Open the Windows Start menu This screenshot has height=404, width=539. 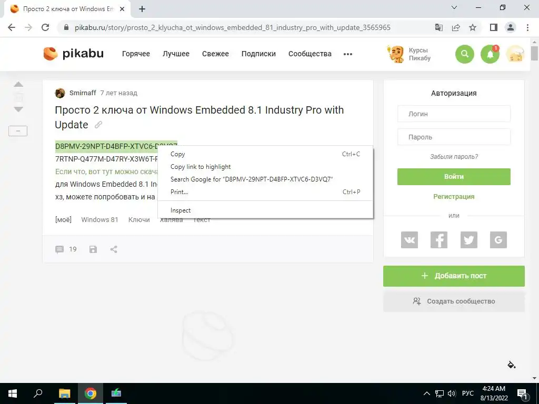(x=13, y=393)
